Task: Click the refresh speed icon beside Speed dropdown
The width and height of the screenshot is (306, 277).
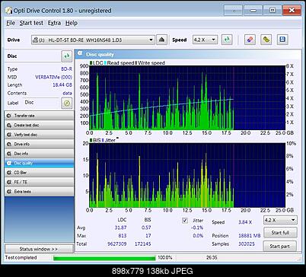Action: tap(227, 40)
